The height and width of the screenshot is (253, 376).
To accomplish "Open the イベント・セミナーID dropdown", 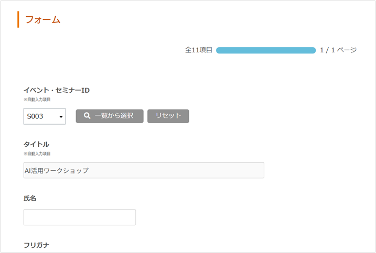I will point(44,116).
